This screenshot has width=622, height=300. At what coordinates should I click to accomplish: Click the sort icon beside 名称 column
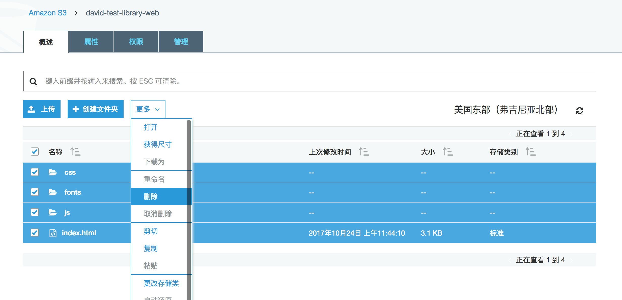tap(75, 152)
